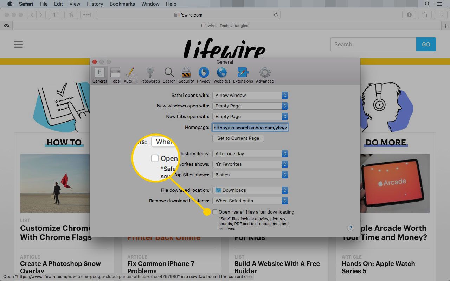
Task: Enable Open safe files after downloading
Action: tap(215, 212)
